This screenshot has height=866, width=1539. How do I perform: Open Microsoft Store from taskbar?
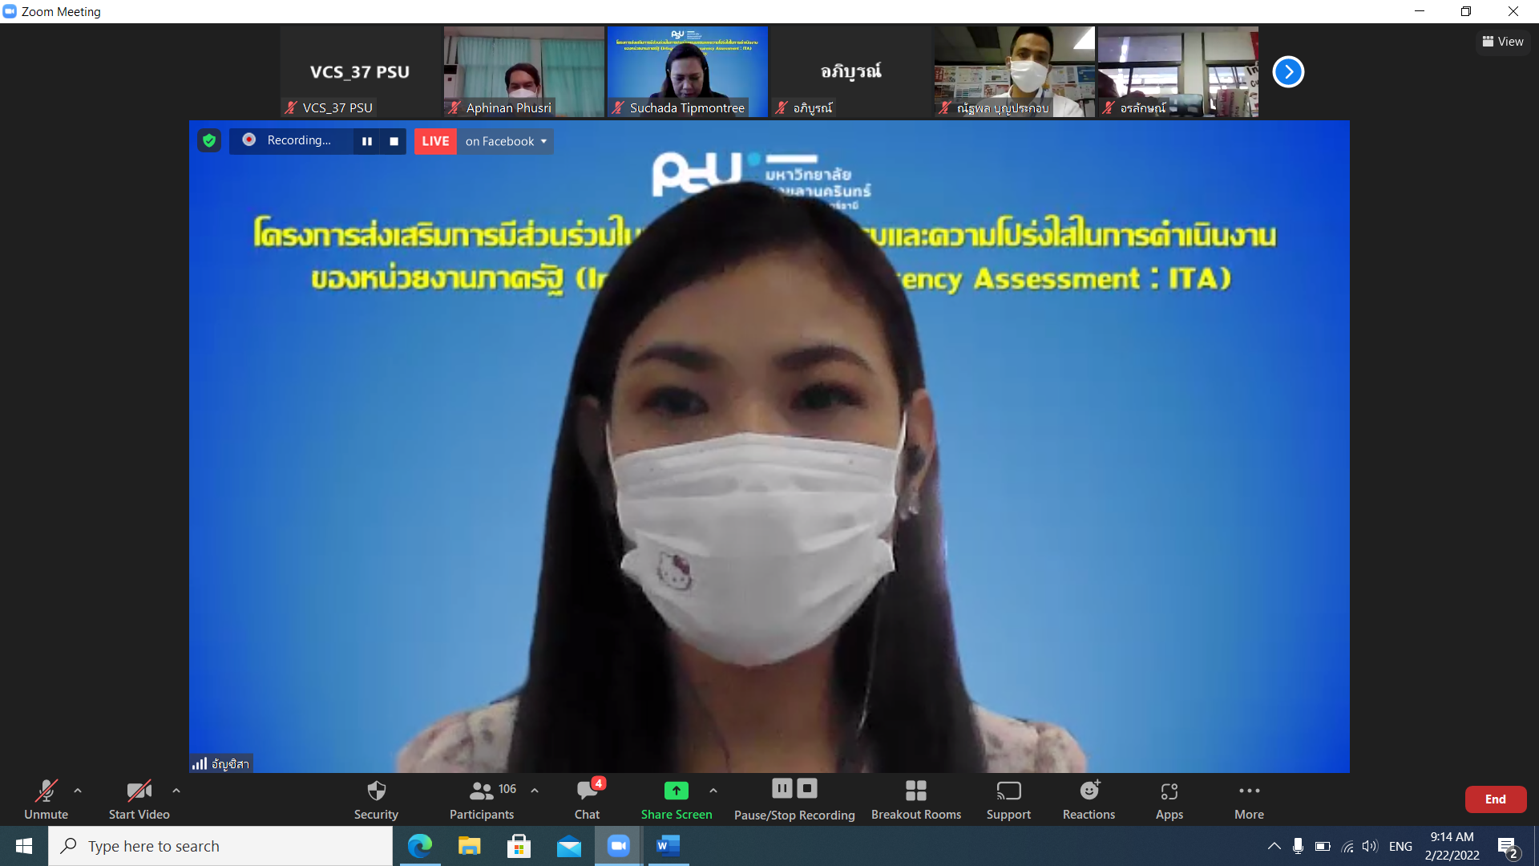tap(519, 846)
